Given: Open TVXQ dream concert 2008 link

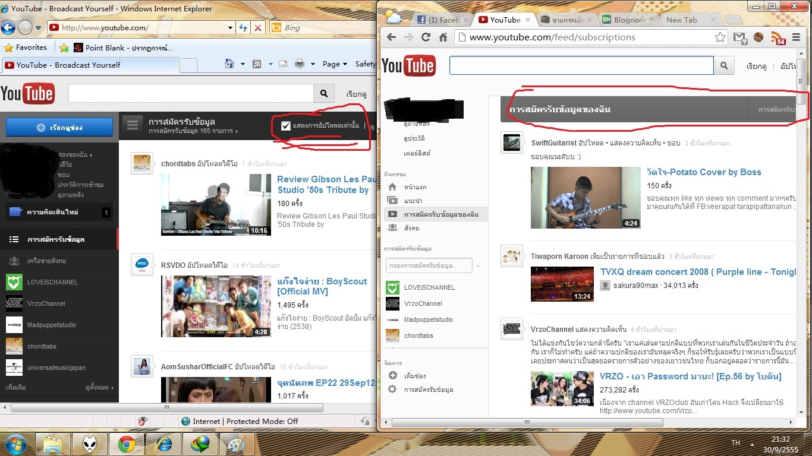Looking at the screenshot, I should point(698,272).
